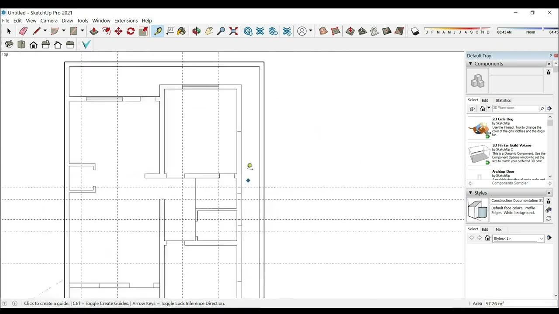
Task: Open Components navigation dropdown arrow
Action: click(489, 108)
